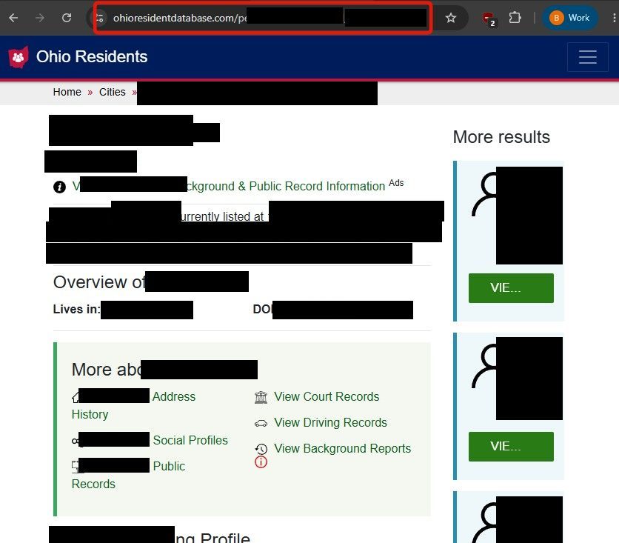The height and width of the screenshot is (543, 619).
Task: Click the second person avatar in More results
Action: 485,366
